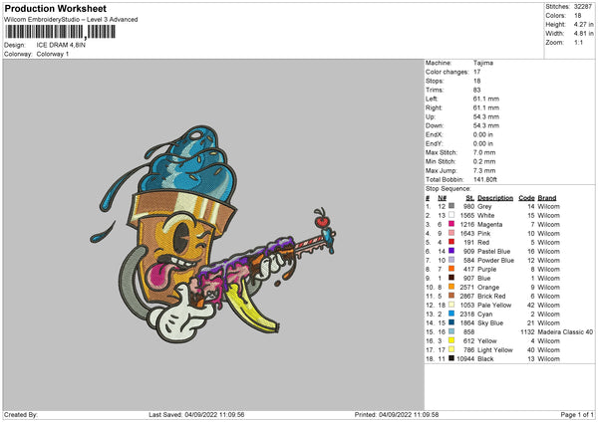The height and width of the screenshot is (422, 598).
Task: Click the 'N#' column header
Action: [x=442, y=198]
